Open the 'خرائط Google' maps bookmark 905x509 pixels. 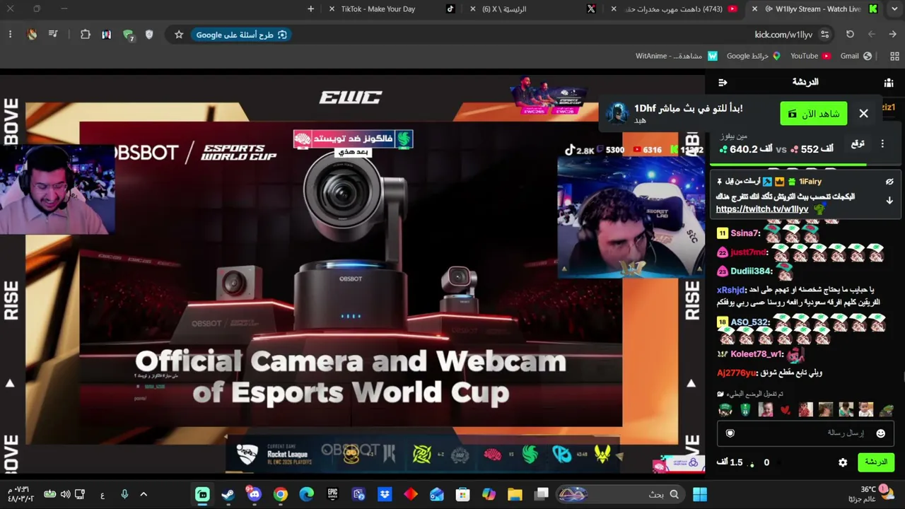754,56
